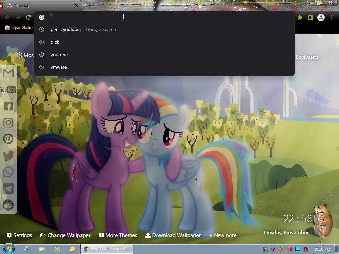Click Change Wallpaper

[66, 235]
